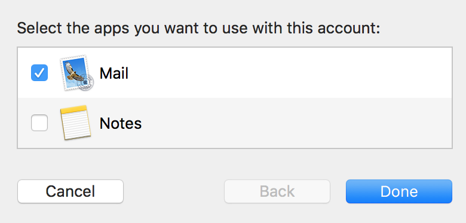Click empty space right of Notes label
This screenshot has width=466, height=223.
(297, 123)
